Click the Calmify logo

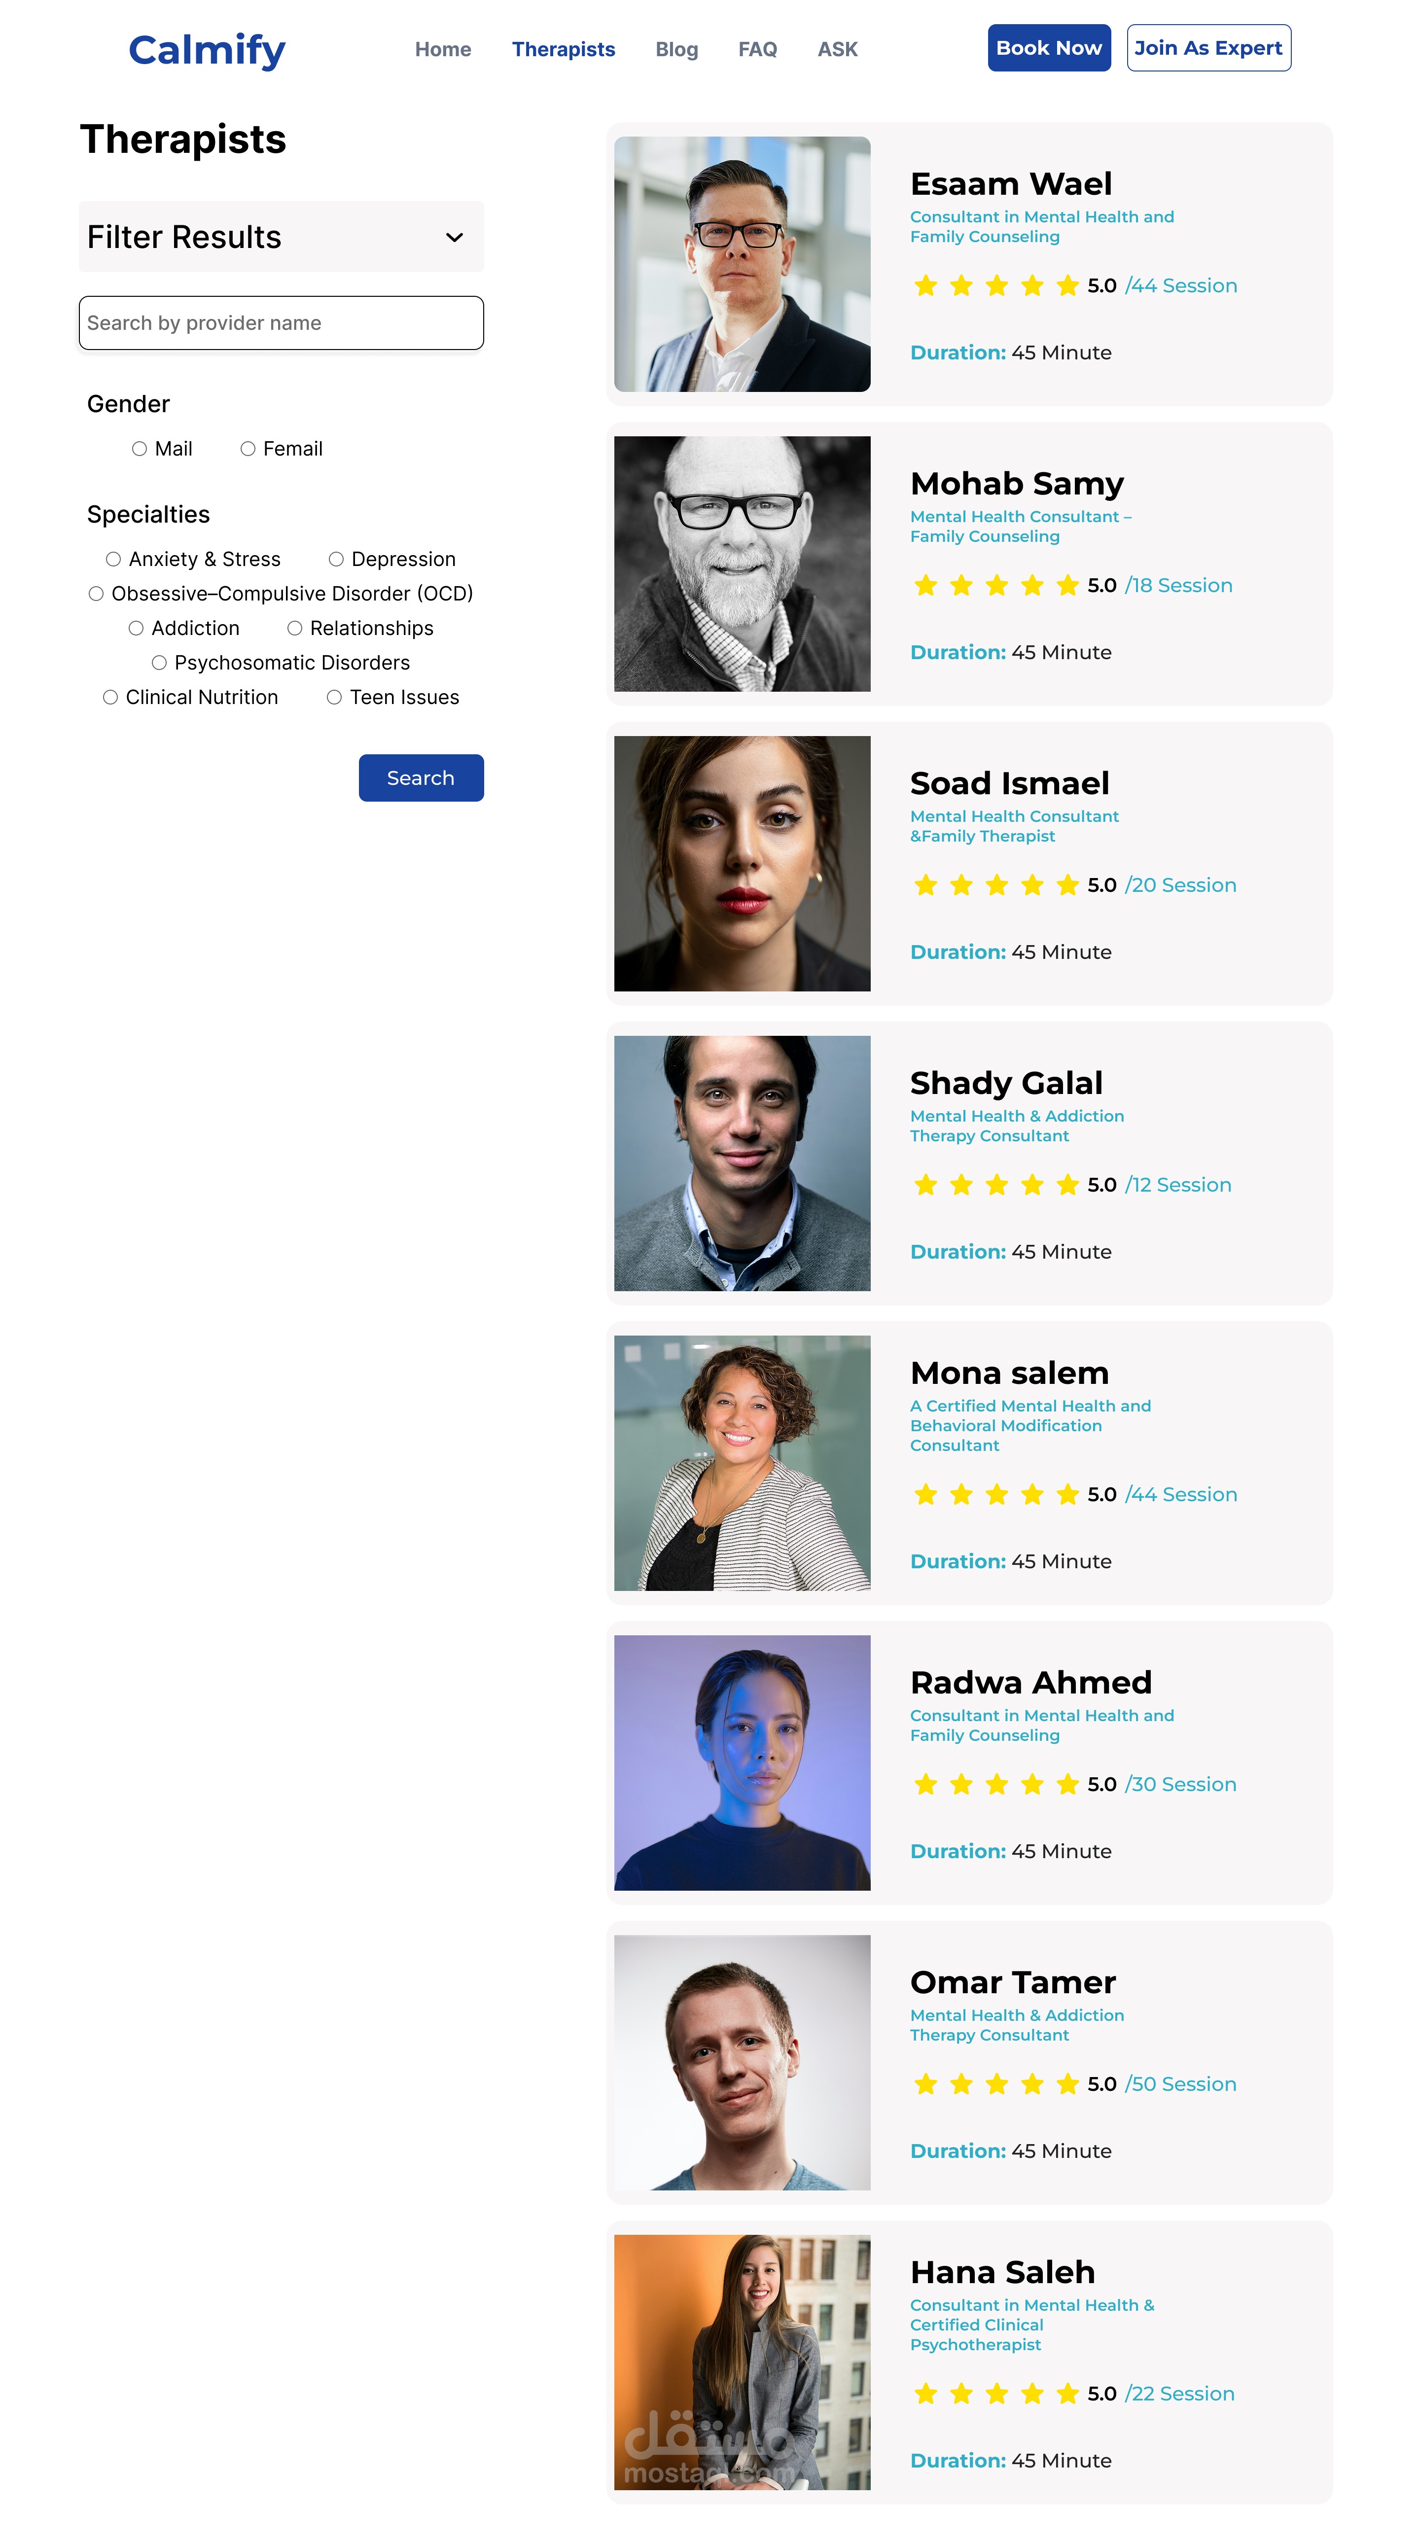207,49
